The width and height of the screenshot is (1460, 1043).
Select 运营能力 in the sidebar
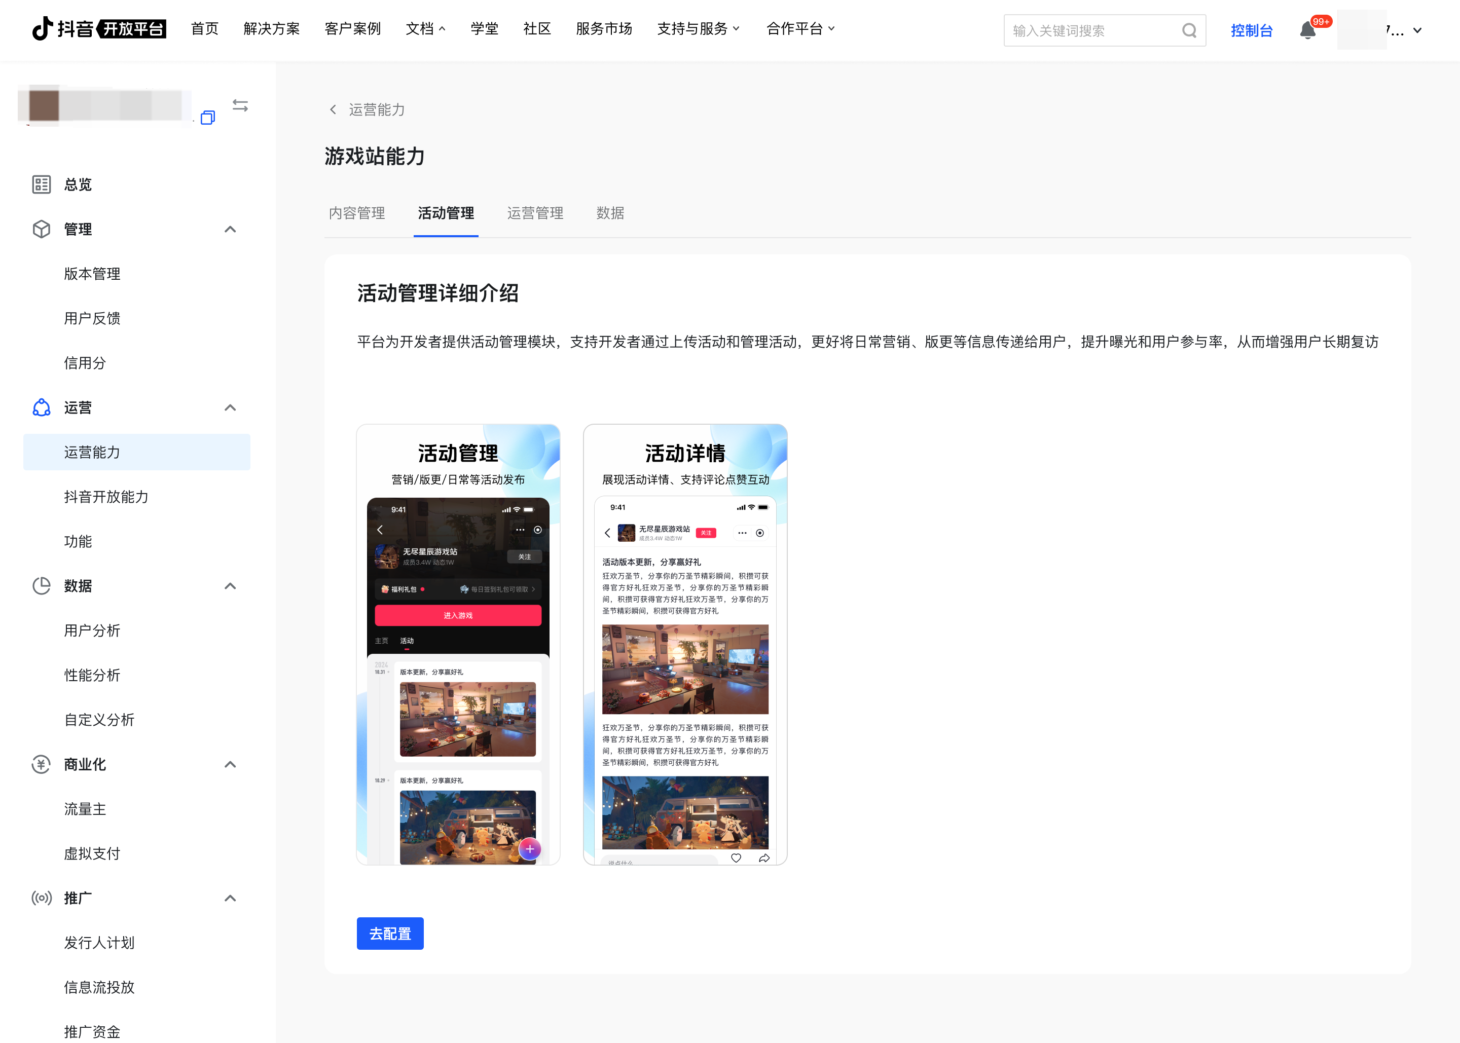click(x=137, y=452)
